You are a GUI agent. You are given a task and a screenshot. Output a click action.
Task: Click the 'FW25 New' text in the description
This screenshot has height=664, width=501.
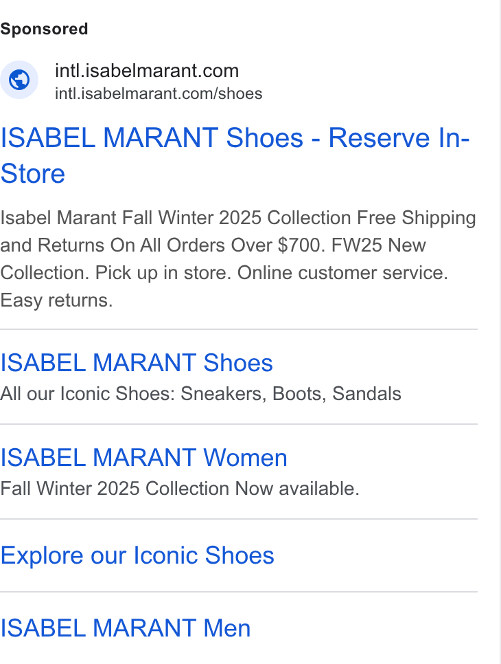379,245
